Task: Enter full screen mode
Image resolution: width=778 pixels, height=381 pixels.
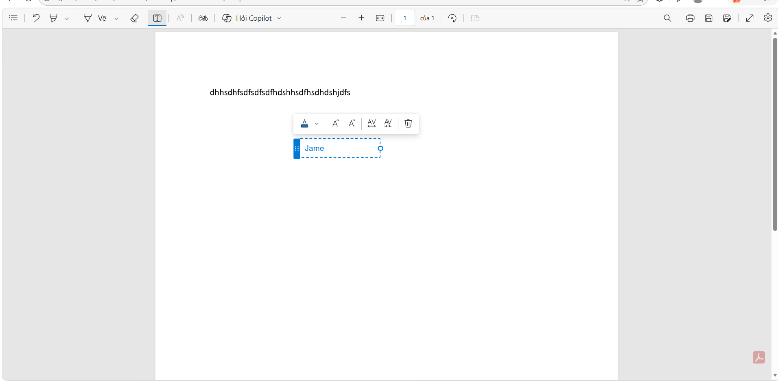Action: click(750, 18)
